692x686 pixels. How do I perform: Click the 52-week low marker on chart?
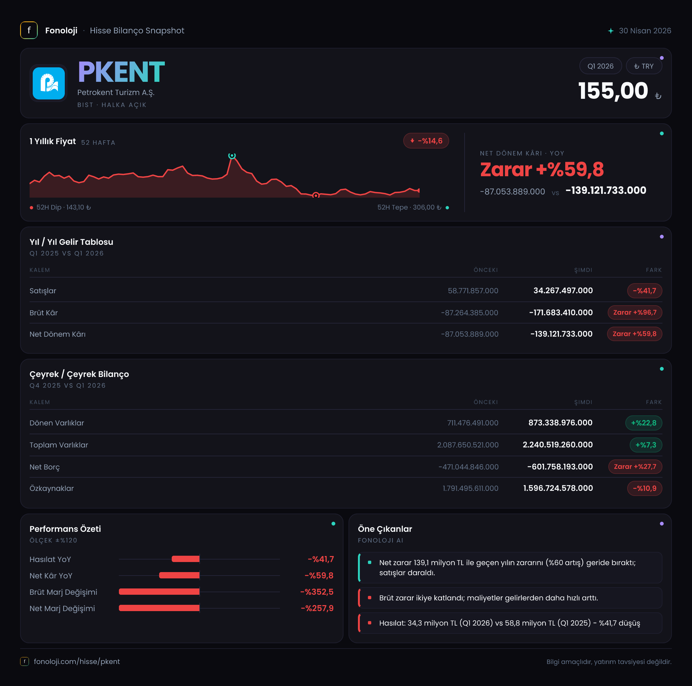[x=315, y=195]
